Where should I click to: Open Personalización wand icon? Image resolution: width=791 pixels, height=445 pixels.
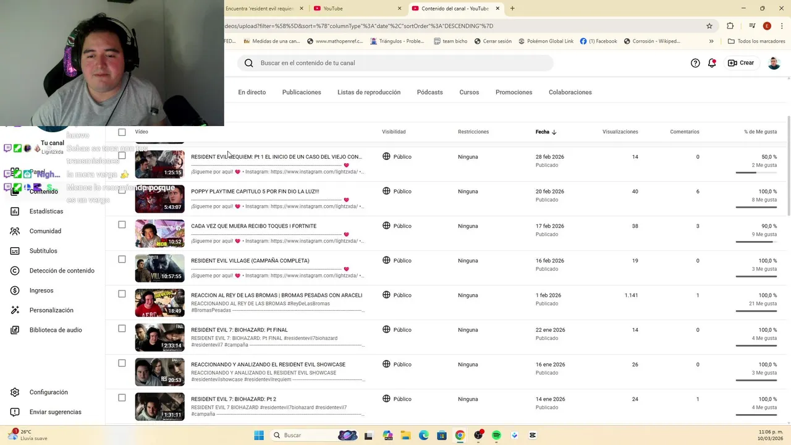(x=15, y=310)
